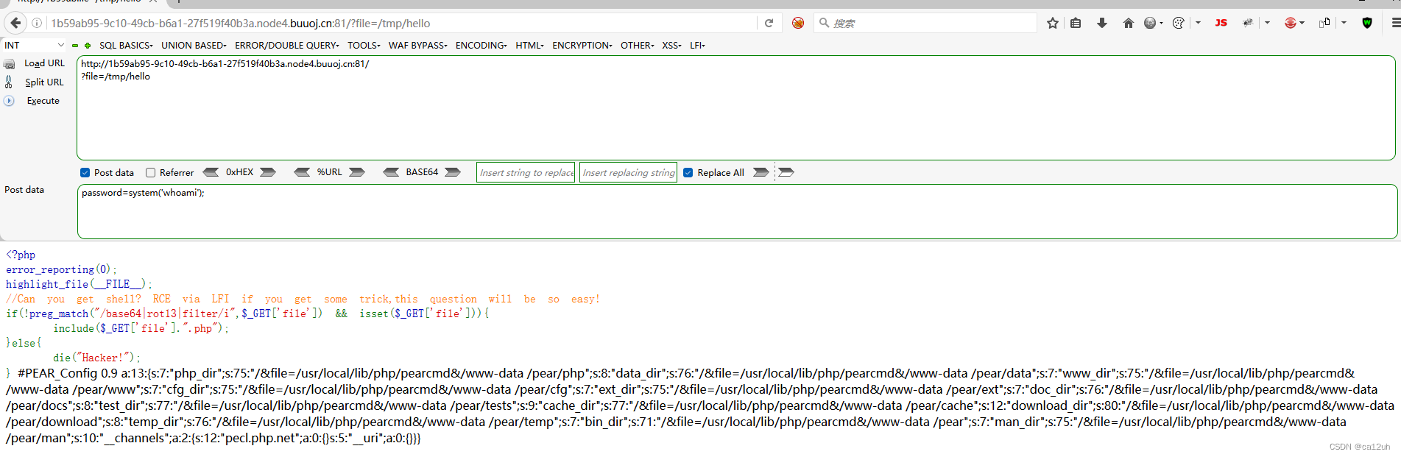Enable the Referrer checkbox

[150, 173]
